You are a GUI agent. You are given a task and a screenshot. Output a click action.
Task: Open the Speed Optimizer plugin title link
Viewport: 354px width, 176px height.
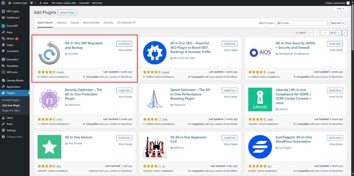tap(190, 94)
